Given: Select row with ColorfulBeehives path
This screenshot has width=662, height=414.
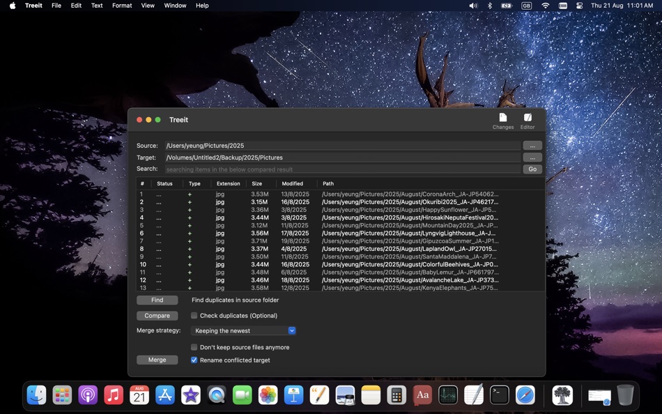Looking at the screenshot, I should click(x=340, y=264).
